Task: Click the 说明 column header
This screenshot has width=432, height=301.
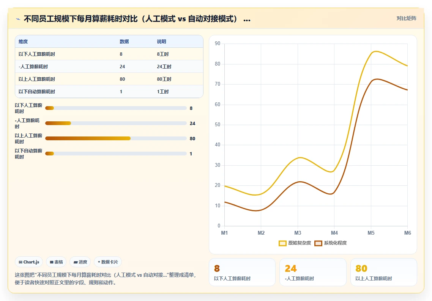Action: coord(161,42)
